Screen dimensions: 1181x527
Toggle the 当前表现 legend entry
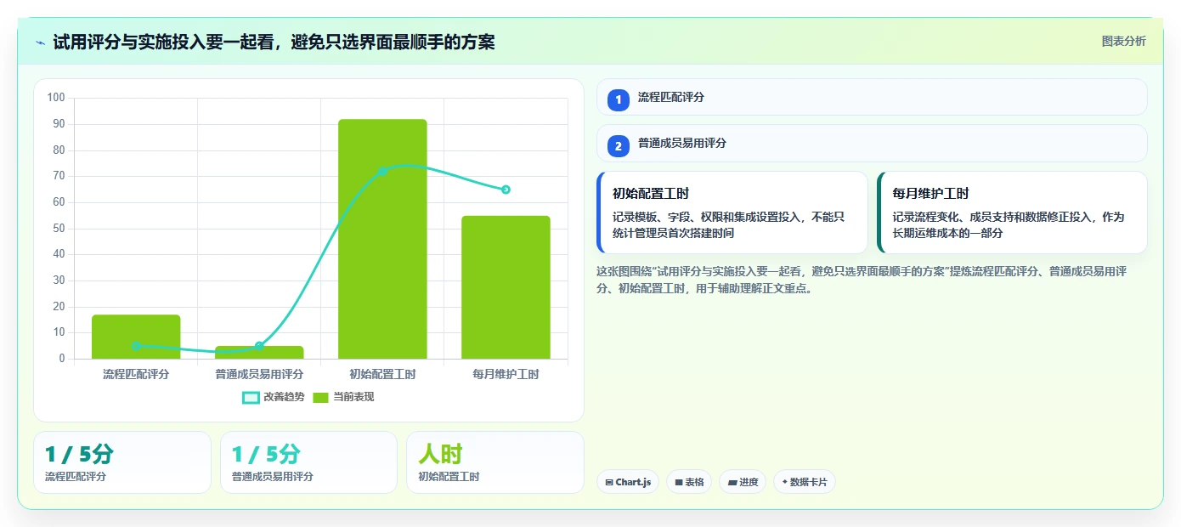point(343,397)
